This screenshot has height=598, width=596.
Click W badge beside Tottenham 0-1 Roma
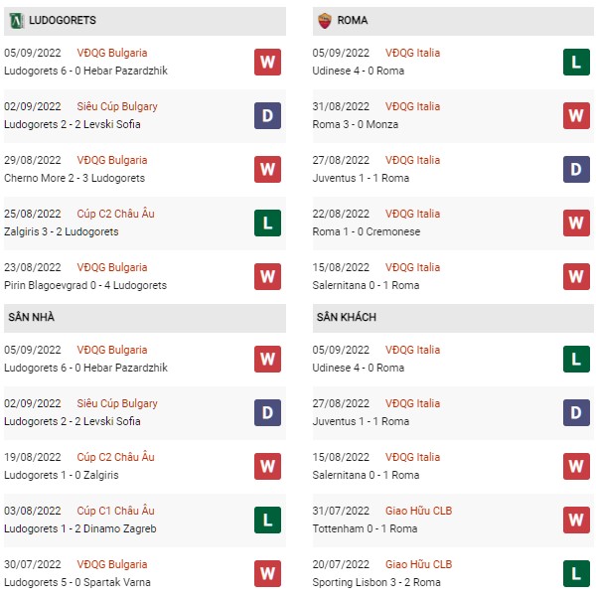pyautogui.click(x=576, y=520)
